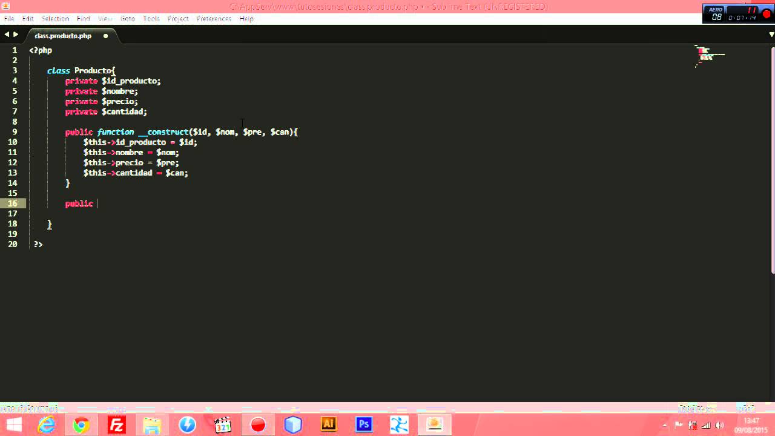
Task: Open Adobe Illustrator from taskbar
Action: [x=329, y=424]
